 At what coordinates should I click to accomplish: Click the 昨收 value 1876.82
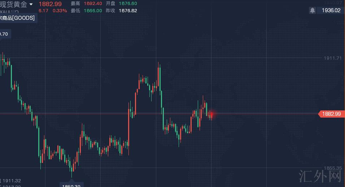coord(128,11)
